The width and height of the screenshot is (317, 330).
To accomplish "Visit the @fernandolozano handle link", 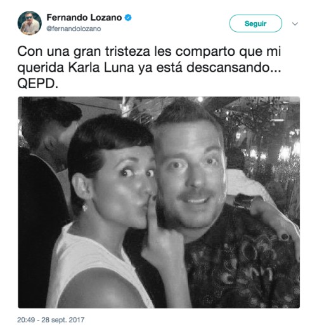I will (x=74, y=29).
